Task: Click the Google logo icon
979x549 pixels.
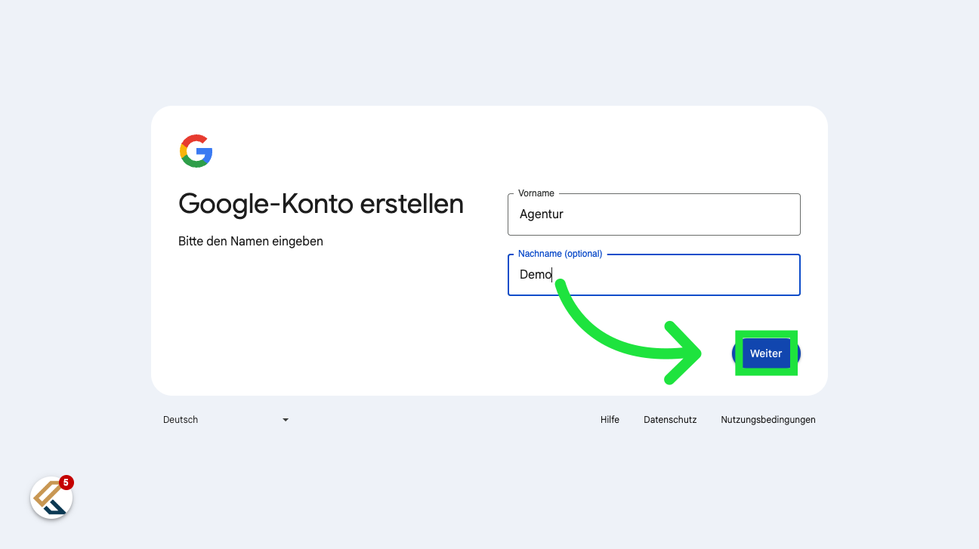Action: [x=196, y=151]
